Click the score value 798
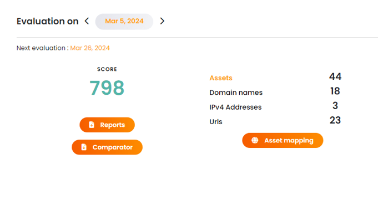The width and height of the screenshot is (378, 200). point(107,88)
